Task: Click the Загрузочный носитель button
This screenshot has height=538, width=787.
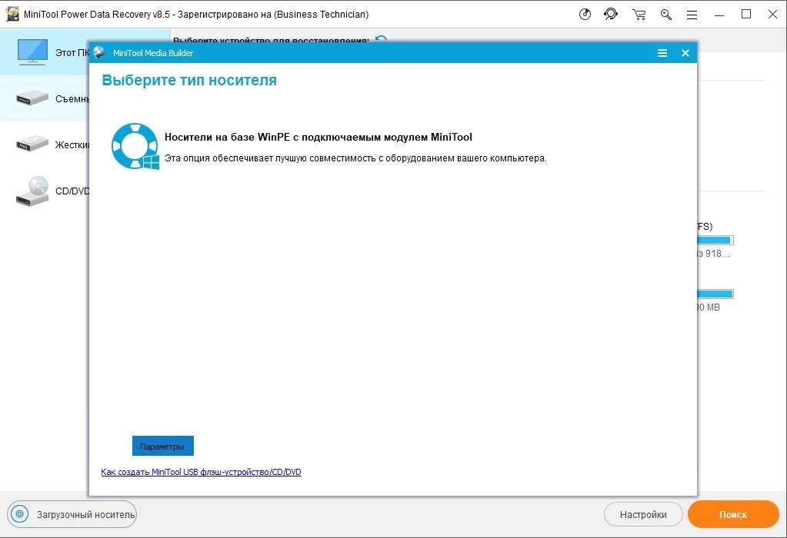Action: pos(72,514)
